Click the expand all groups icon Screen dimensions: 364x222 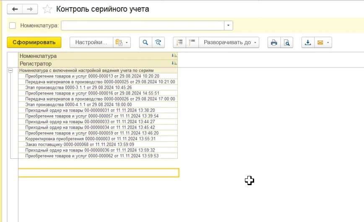click(x=179, y=42)
